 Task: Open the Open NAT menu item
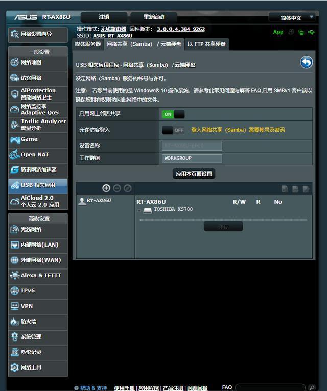[x=38, y=155]
